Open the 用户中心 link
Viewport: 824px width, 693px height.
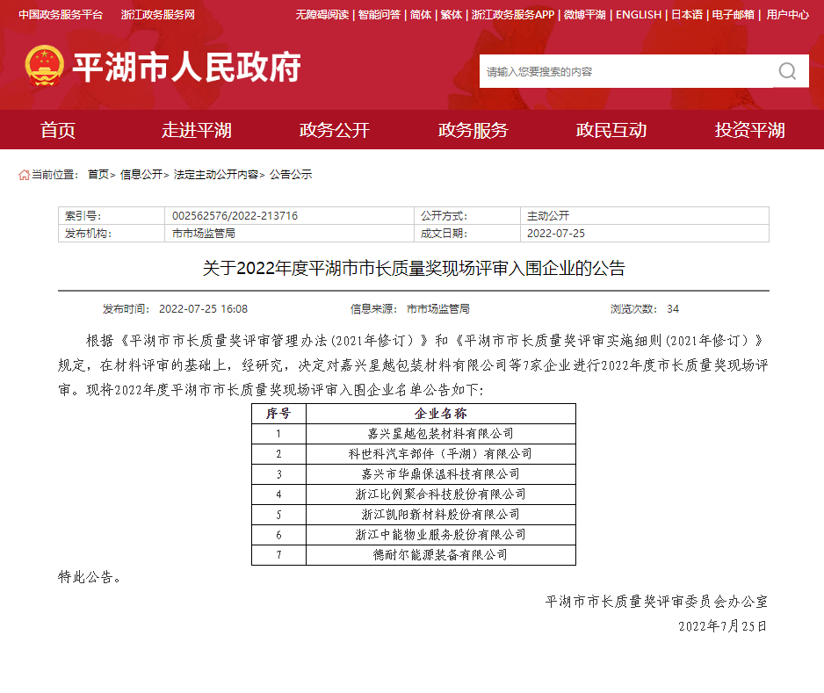pos(787,15)
